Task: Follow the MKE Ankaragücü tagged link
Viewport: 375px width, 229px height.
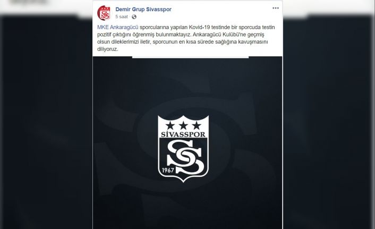Action: pyautogui.click(x=118, y=27)
